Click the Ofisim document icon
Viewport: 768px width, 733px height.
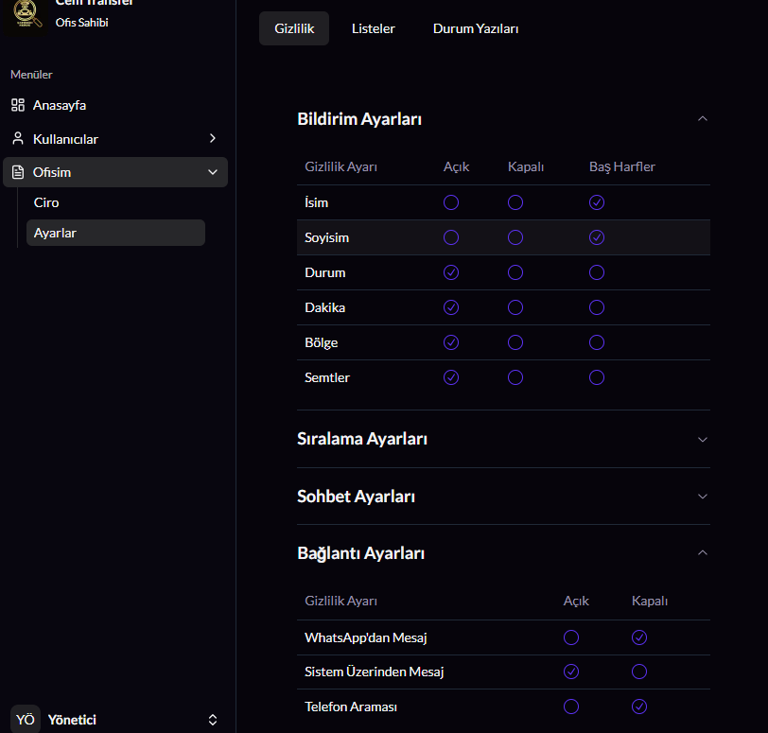[17, 172]
